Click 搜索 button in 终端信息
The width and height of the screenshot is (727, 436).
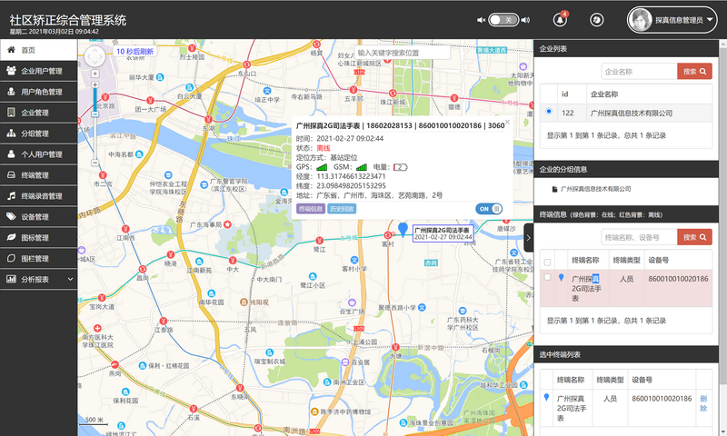(x=694, y=237)
